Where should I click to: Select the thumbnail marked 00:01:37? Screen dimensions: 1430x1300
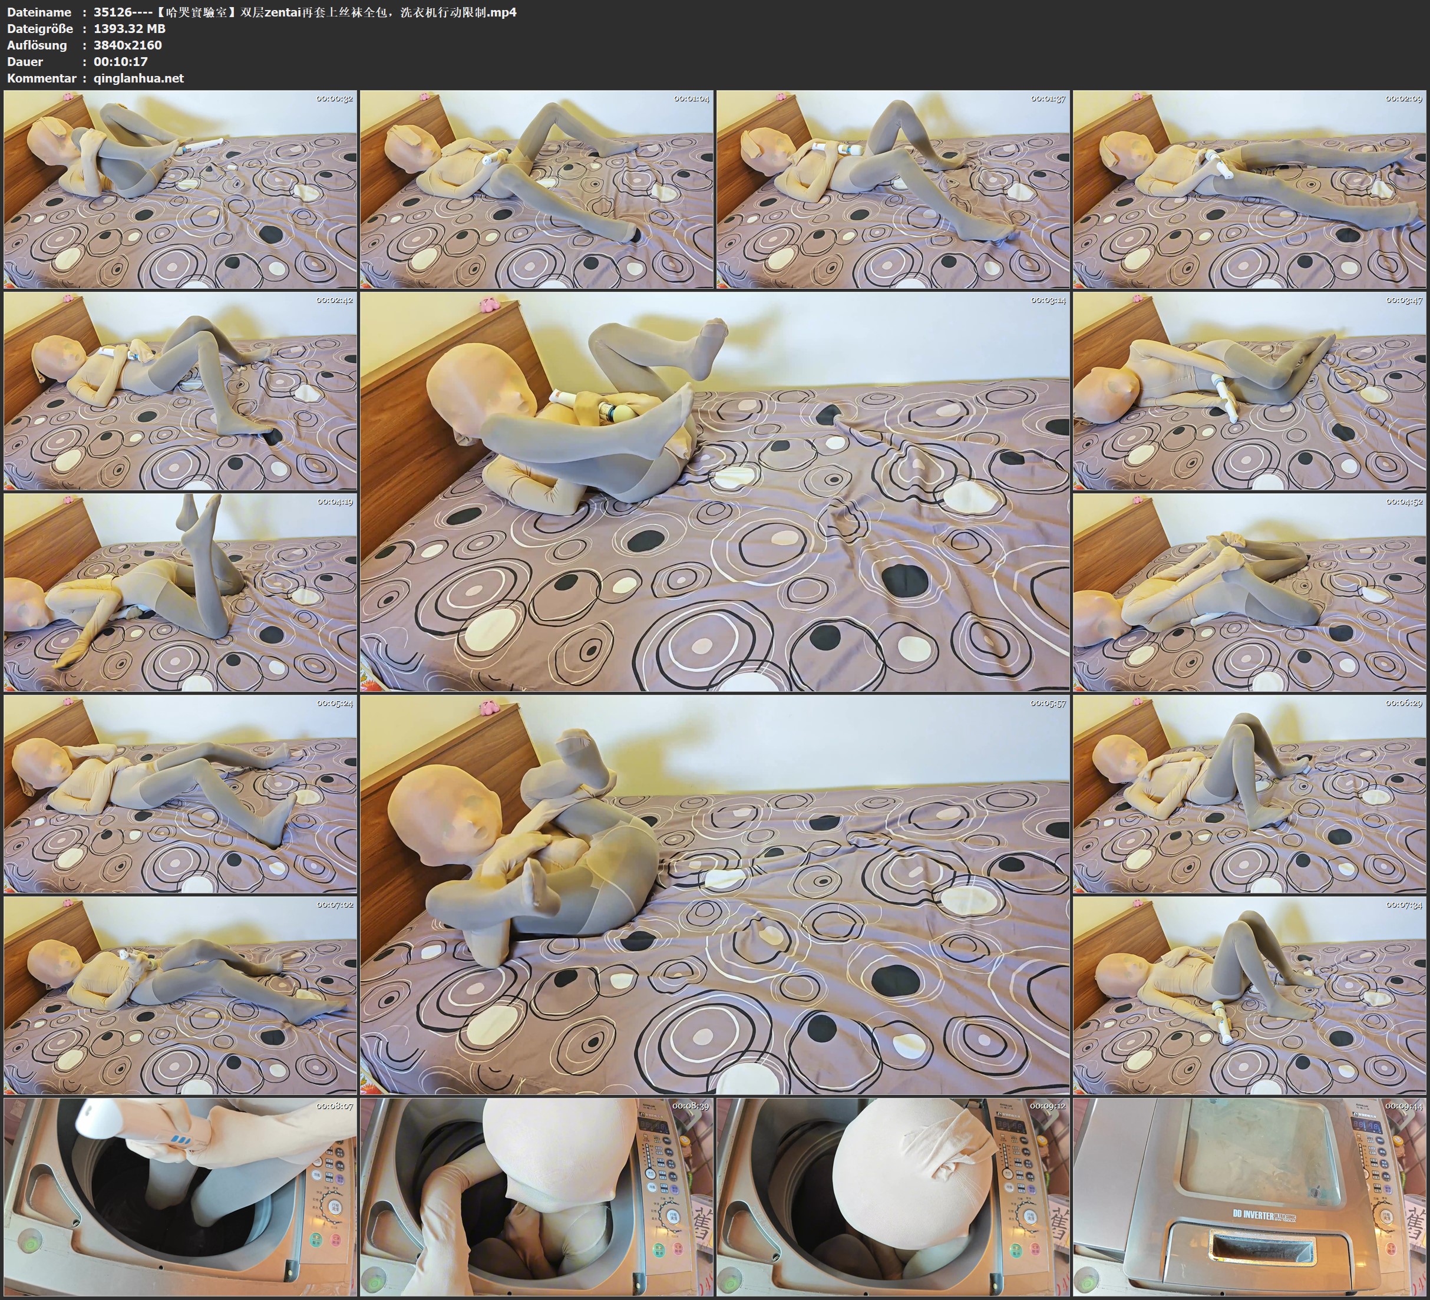click(x=893, y=189)
